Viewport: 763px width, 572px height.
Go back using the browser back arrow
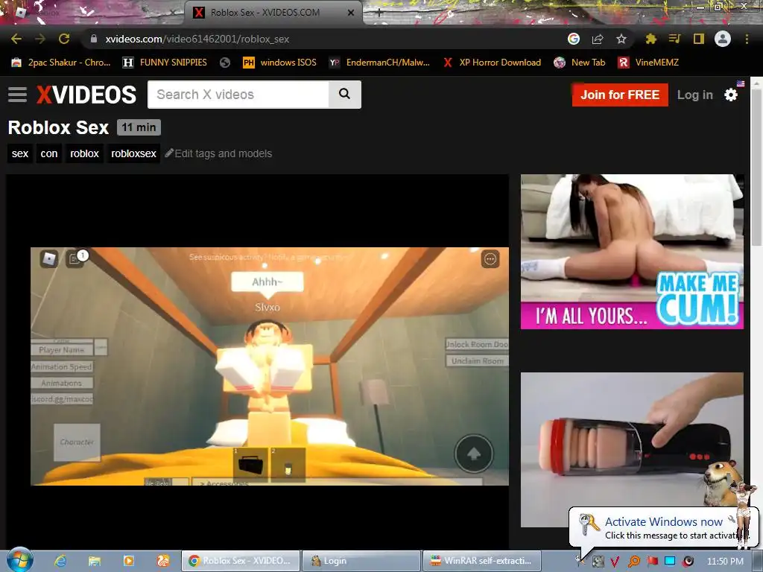pos(16,39)
